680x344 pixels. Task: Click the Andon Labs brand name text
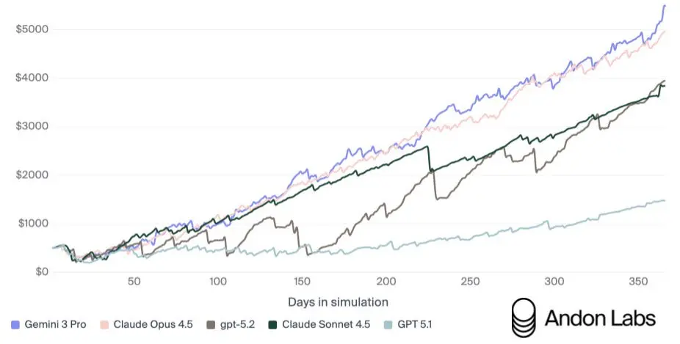pos(600,318)
